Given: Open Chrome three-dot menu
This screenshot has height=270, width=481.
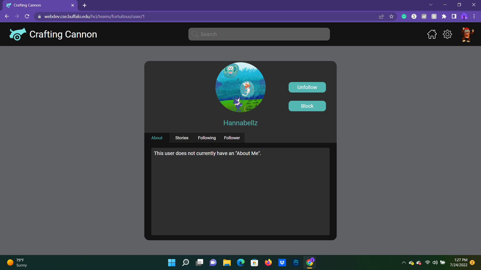Looking at the screenshot, I should 474,16.
